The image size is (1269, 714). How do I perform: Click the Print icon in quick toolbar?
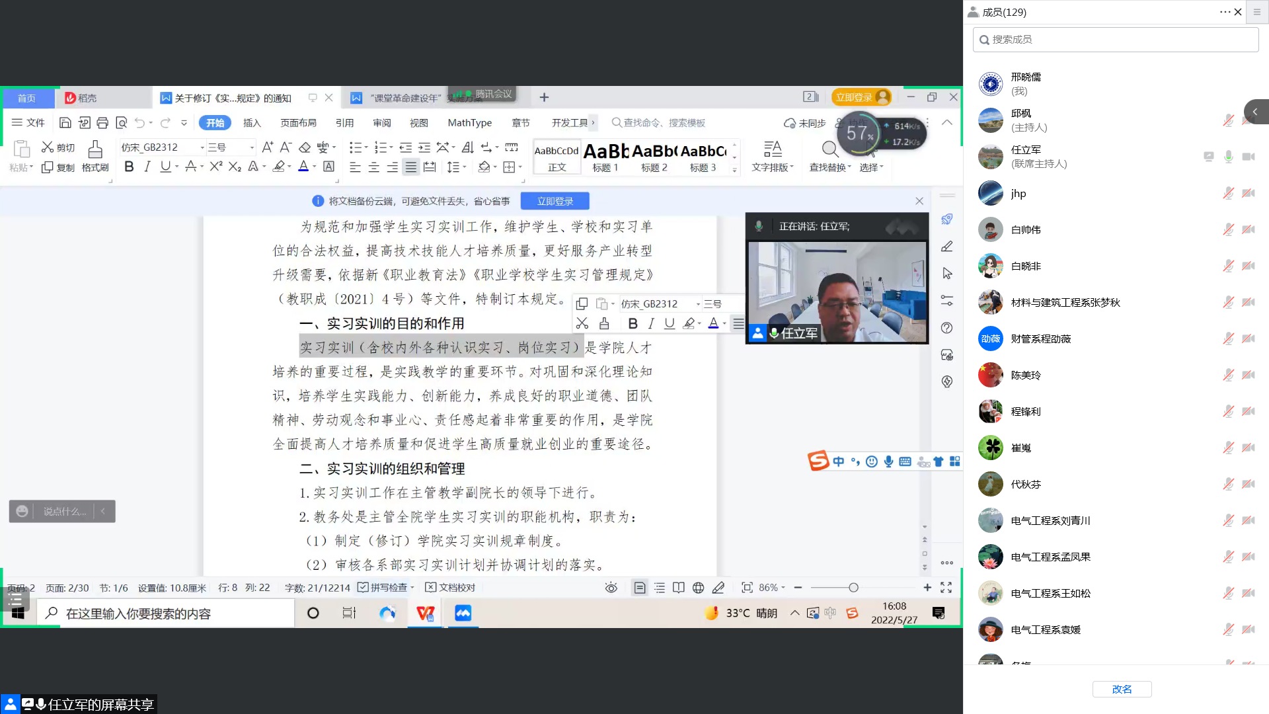click(102, 123)
